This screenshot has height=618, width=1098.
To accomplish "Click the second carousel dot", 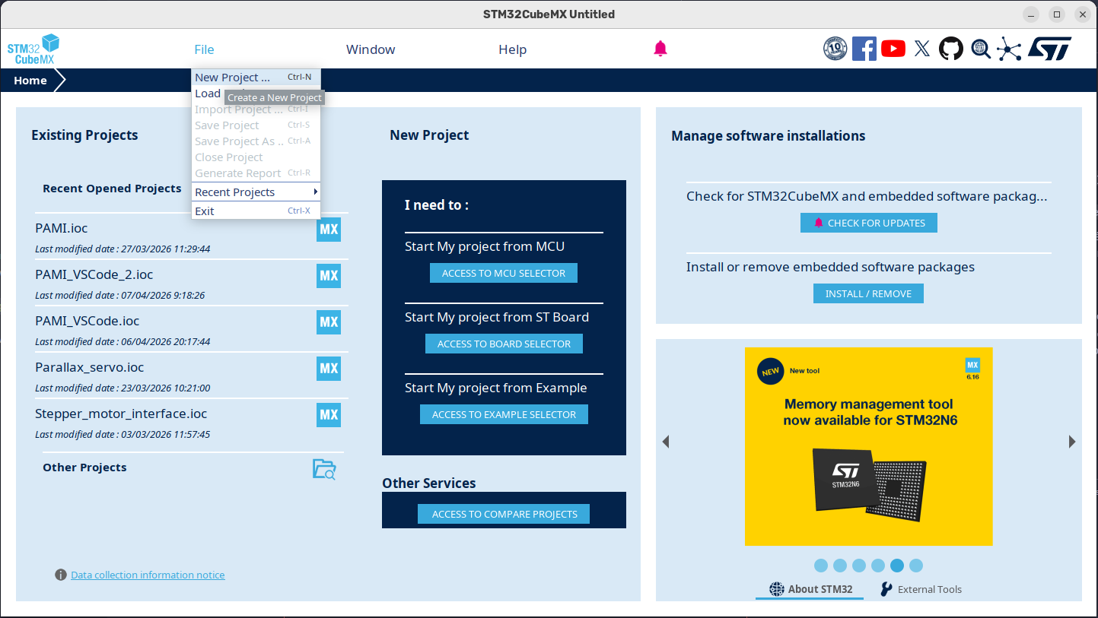I will [840, 566].
